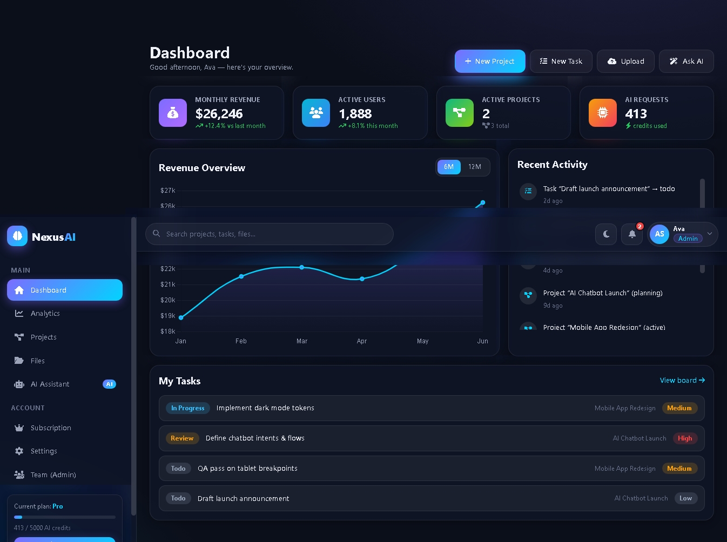This screenshot has width=727, height=542.
Task: Open the View board link
Action: tap(682, 380)
